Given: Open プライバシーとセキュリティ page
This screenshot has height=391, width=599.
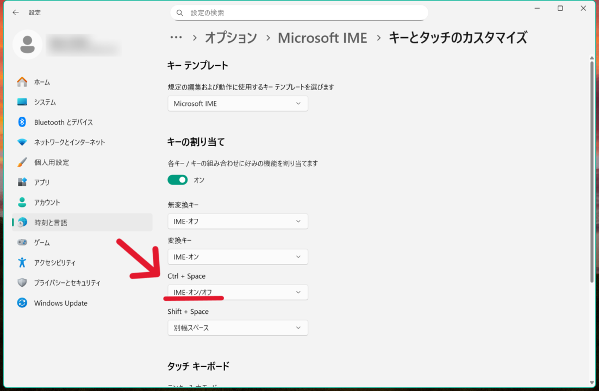Looking at the screenshot, I should click(82, 282).
